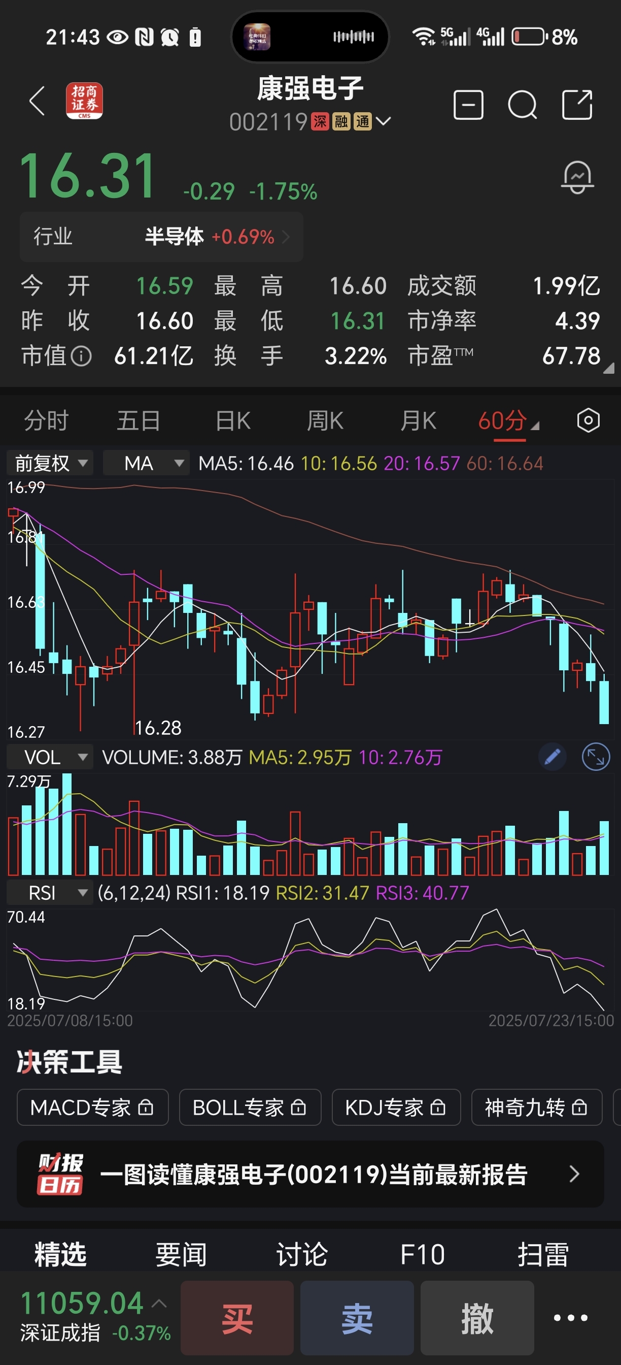This screenshot has width=621, height=1365.
Task: Open the MA indicator dropdown
Action: [146, 463]
